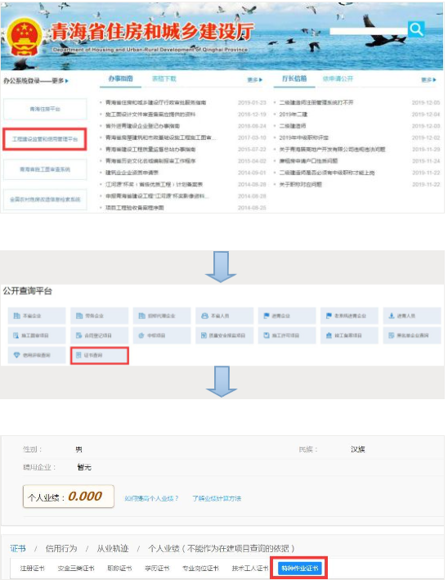The height and width of the screenshot is (580, 448).
Task: Click the 中标项目 icon
Action: 141,335
